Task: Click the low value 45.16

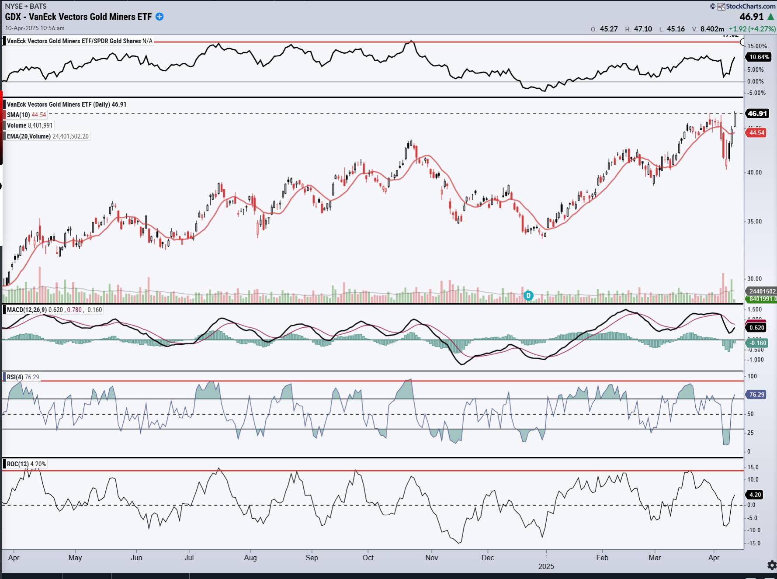Action: [x=676, y=29]
